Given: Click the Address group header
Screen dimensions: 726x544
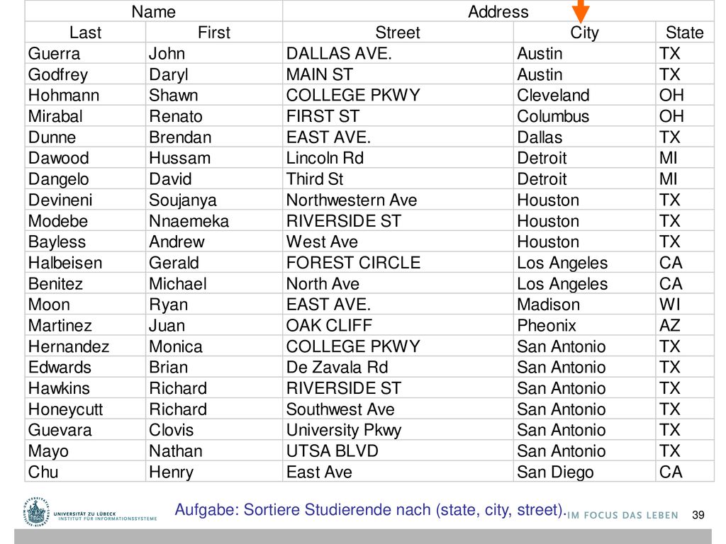Looking at the screenshot, I should point(498,11).
